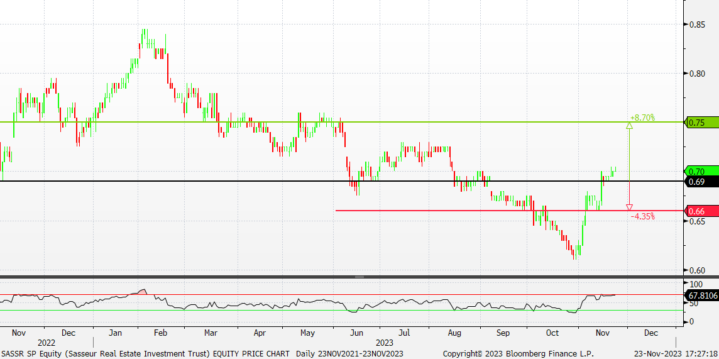Click the 0.80 axis value
This screenshot has width=719, height=359.
(698, 74)
